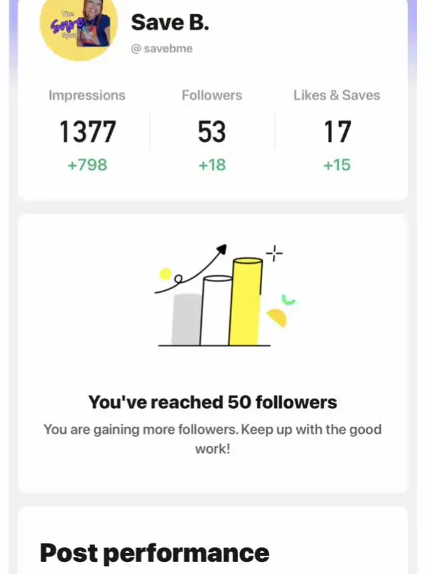Click the upward trend arrow graphic
This screenshot has width=429, height=574.
(x=191, y=269)
